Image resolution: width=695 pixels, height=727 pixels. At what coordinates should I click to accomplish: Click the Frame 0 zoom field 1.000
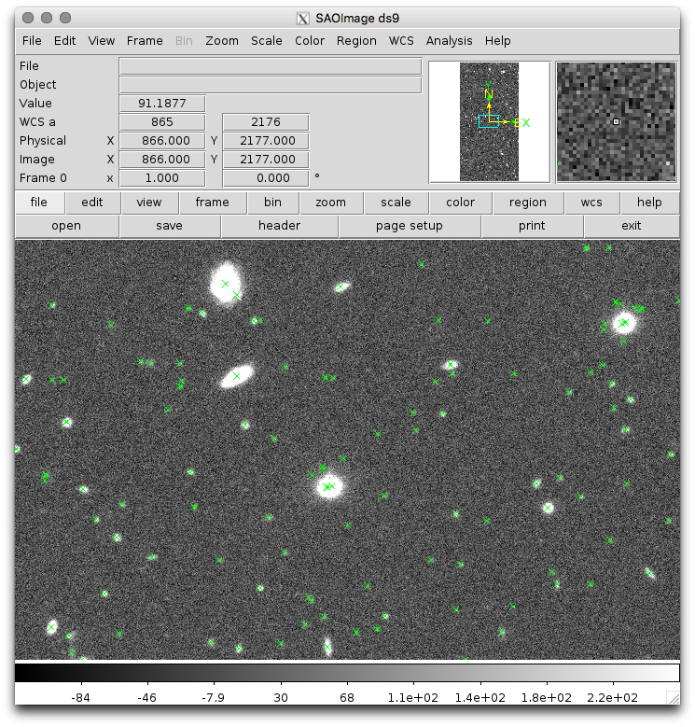coord(162,178)
